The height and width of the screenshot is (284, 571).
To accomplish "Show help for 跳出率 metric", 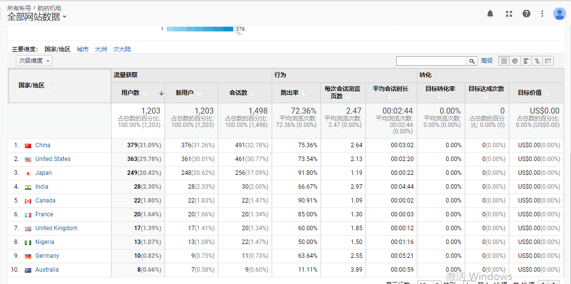I will pos(304,93).
